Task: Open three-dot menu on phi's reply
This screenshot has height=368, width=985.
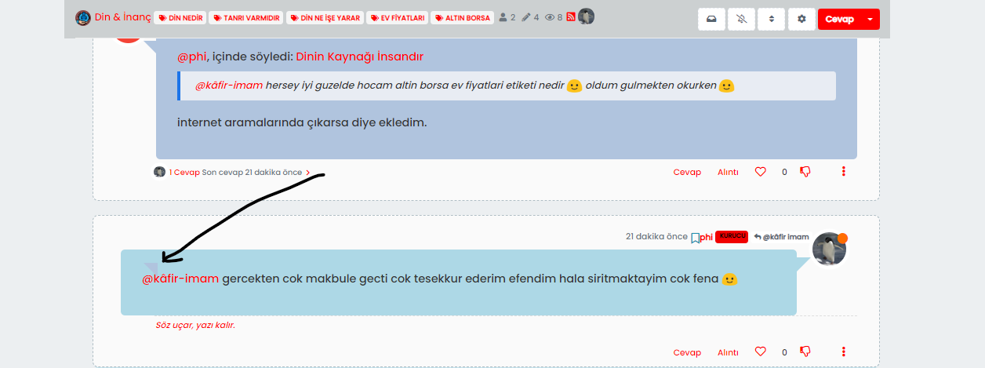Action: point(844,352)
